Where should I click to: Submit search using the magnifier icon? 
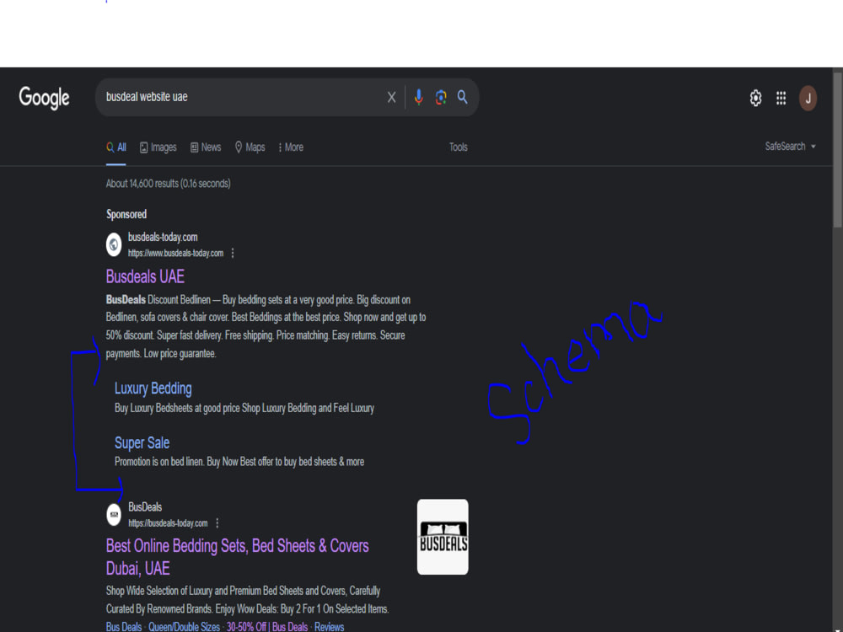coord(462,97)
